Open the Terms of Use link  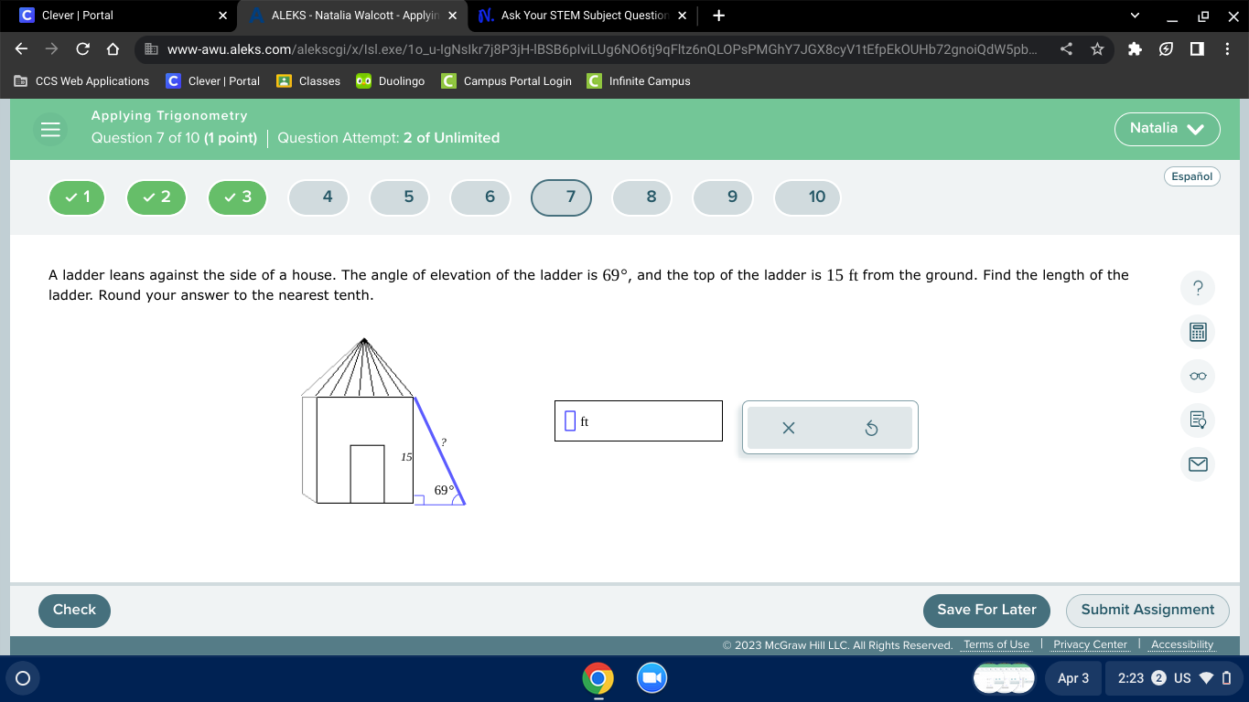click(x=996, y=644)
